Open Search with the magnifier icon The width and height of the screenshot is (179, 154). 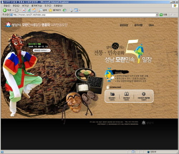(x=40, y=10)
